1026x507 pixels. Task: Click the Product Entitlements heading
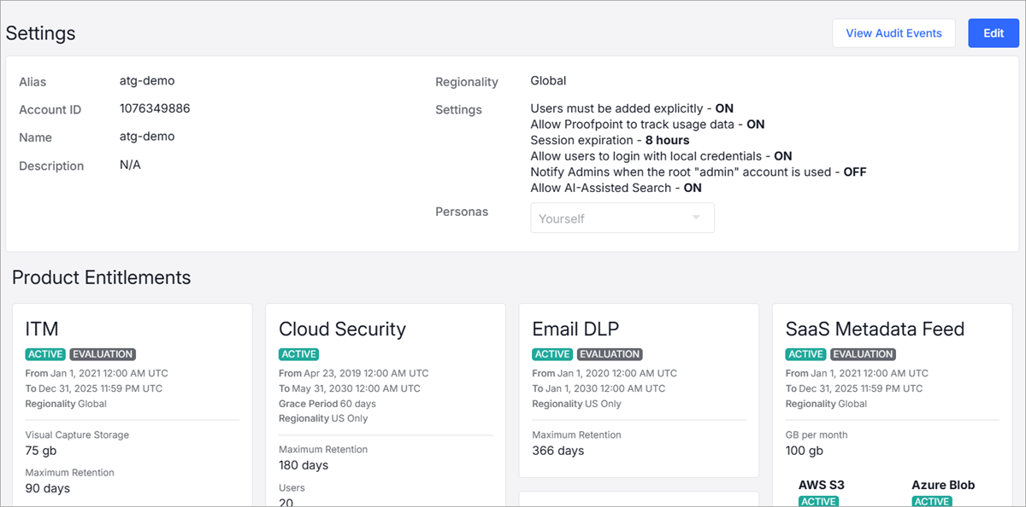[101, 277]
